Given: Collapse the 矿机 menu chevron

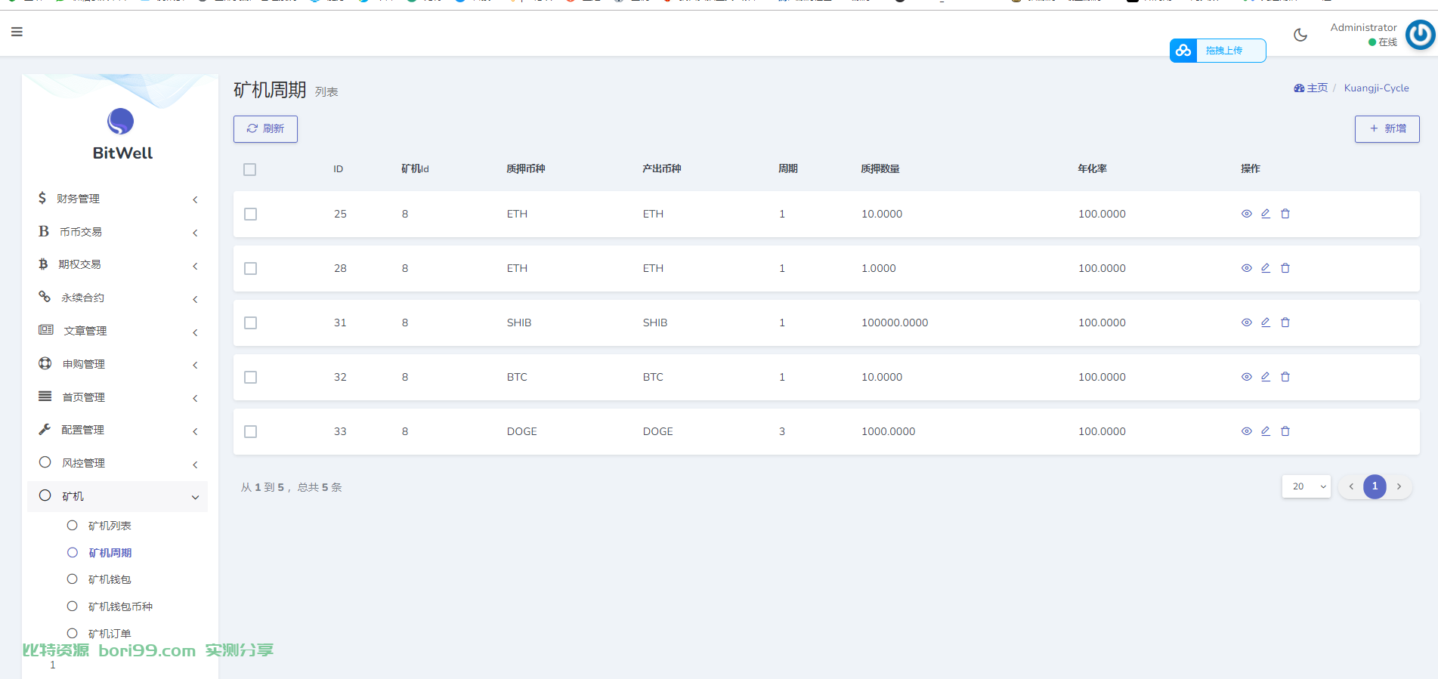Looking at the screenshot, I should point(195,497).
